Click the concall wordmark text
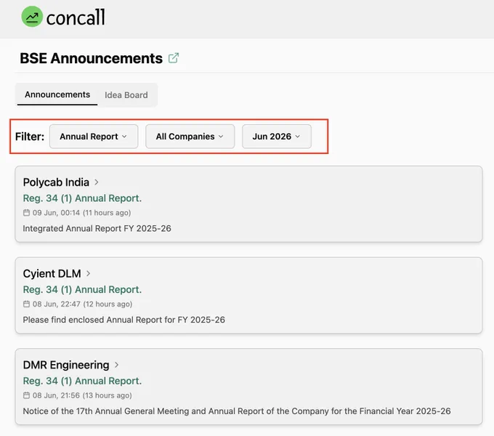The height and width of the screenshot is (436, 494). pyautogui.click(x=76, y=17)
